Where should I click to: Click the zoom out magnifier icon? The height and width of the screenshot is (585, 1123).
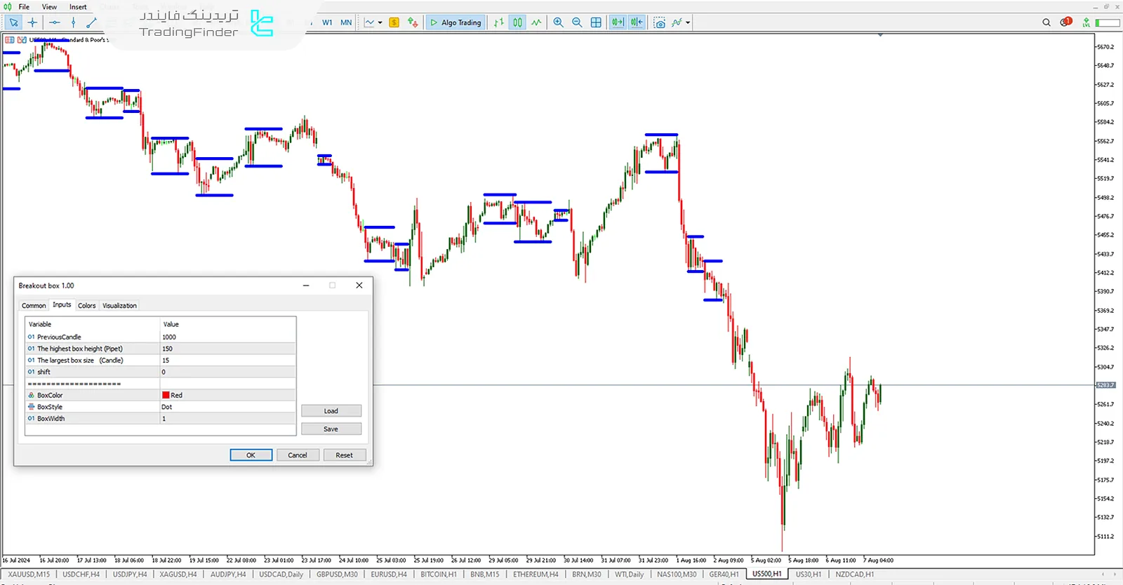(577, 22)
